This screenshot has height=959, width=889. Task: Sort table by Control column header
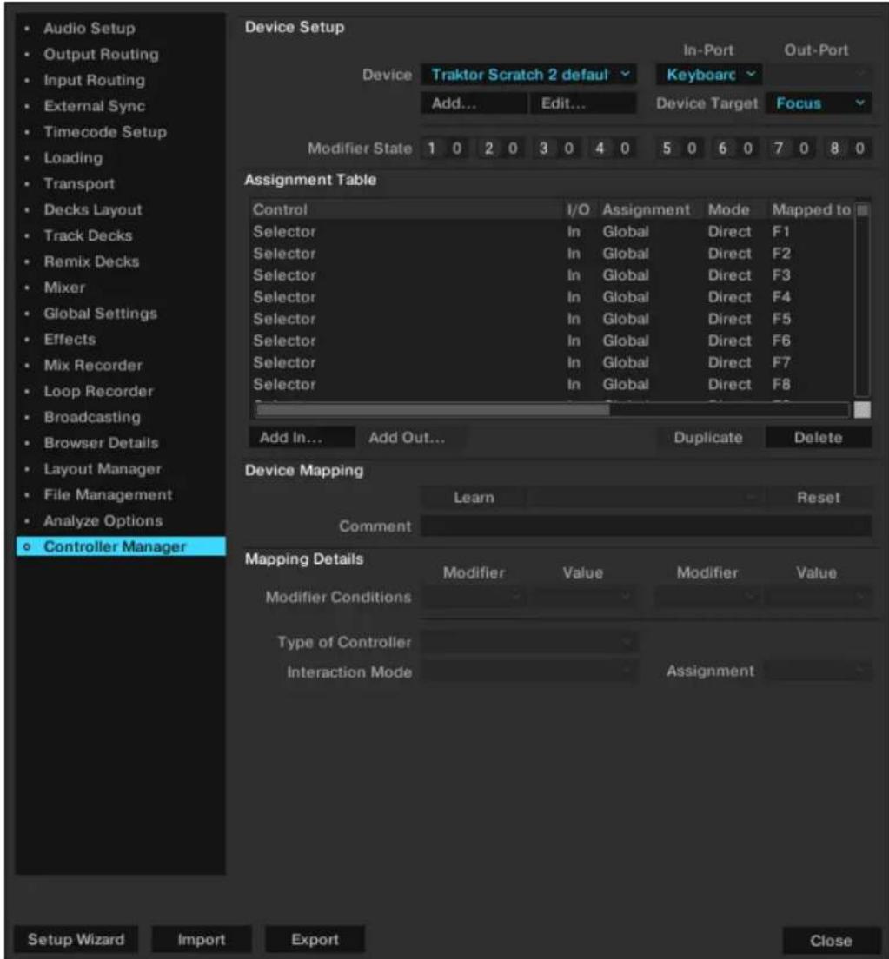tap(406, 210)
